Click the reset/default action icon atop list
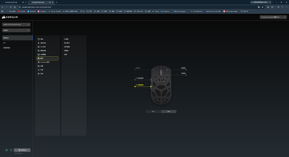The image size is (289, 157). pos(39,39)
